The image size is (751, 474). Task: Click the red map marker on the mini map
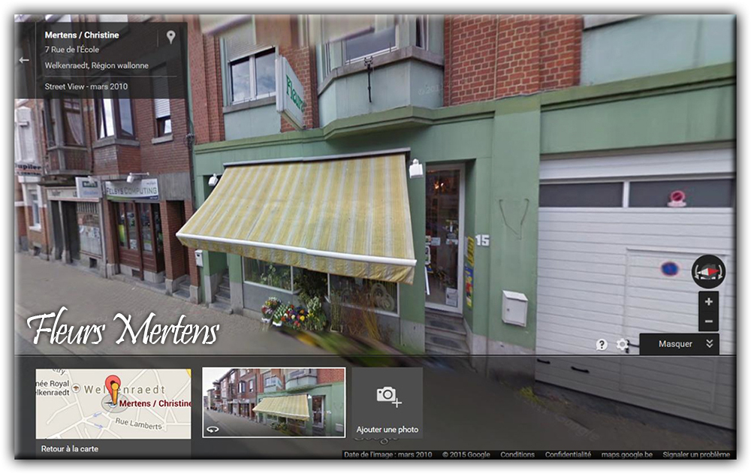[113, 389]
